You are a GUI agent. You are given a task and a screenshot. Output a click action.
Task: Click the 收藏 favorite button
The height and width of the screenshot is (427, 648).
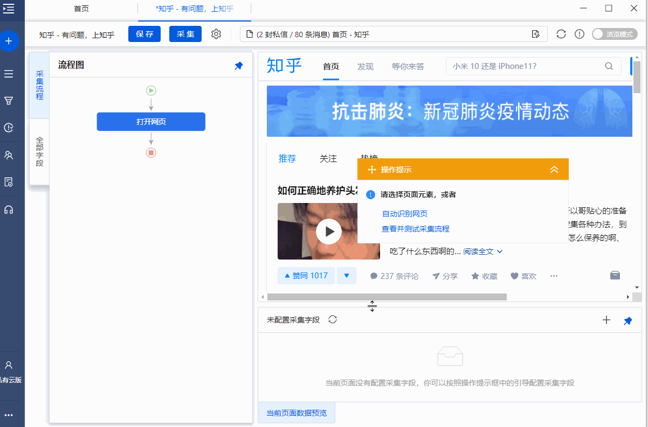(x=484, y=276)
